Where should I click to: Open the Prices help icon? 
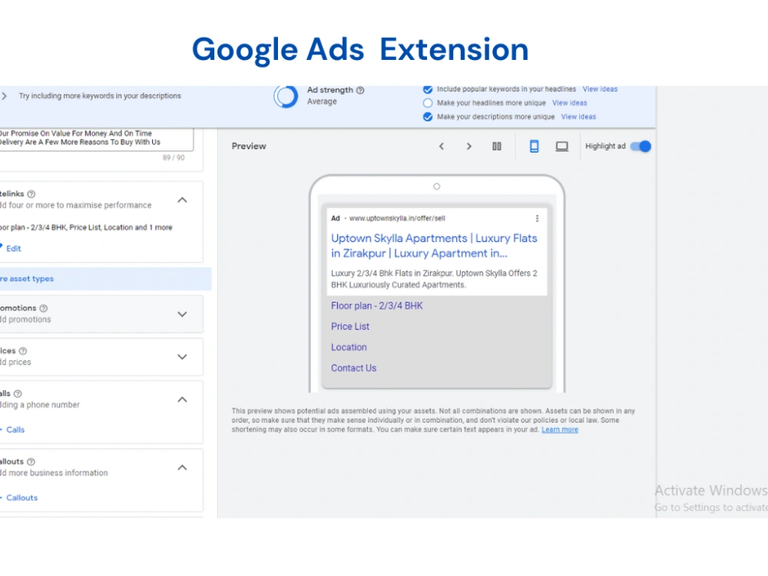coord(22,351)
